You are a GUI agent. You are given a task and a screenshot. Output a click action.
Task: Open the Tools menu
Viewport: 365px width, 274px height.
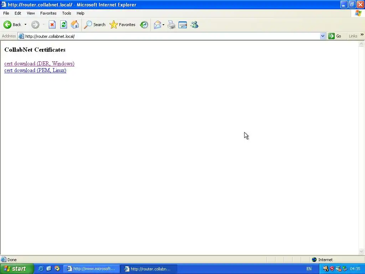point(67,13)
